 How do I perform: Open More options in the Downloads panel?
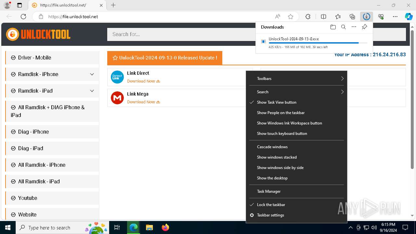point(354,27)
